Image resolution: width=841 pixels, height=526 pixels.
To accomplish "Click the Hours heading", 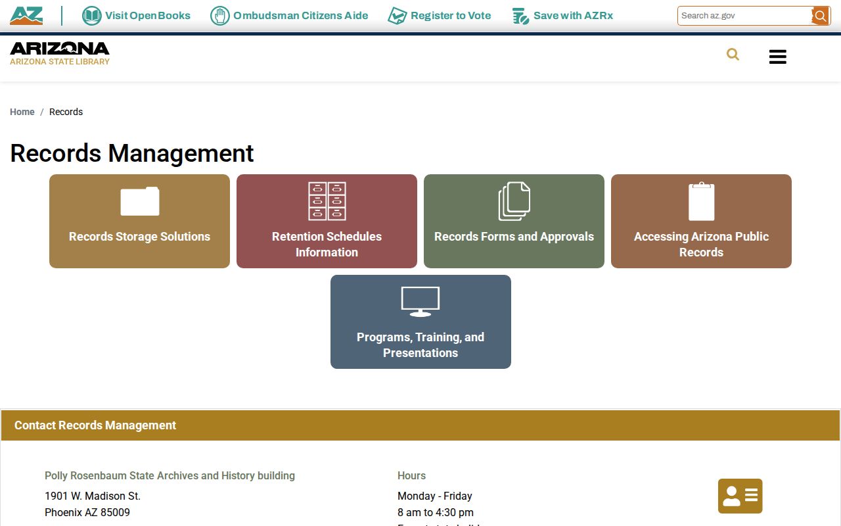I will tap(411, 475).
